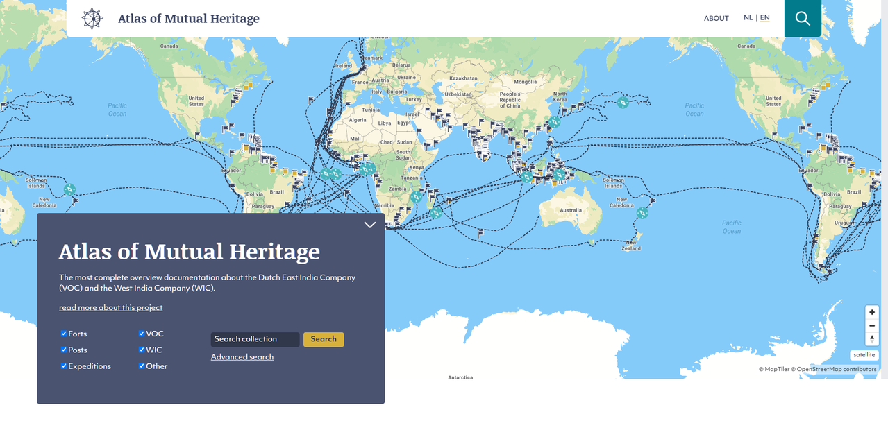This screenshot has width=888, height=421.
Task: Uncheck the Forts checkbox
Action: click(64, 334)
